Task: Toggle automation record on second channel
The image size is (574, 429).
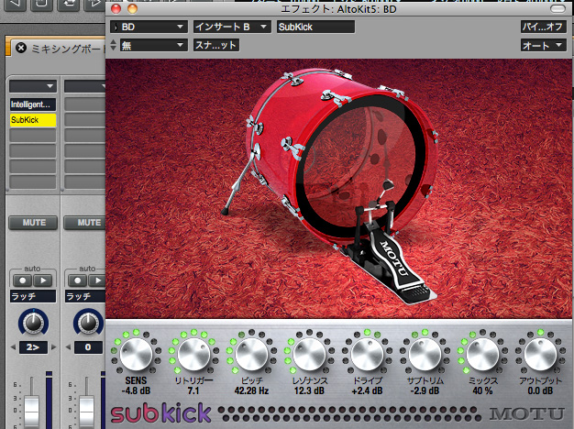Action: click(x=77, y=280)
